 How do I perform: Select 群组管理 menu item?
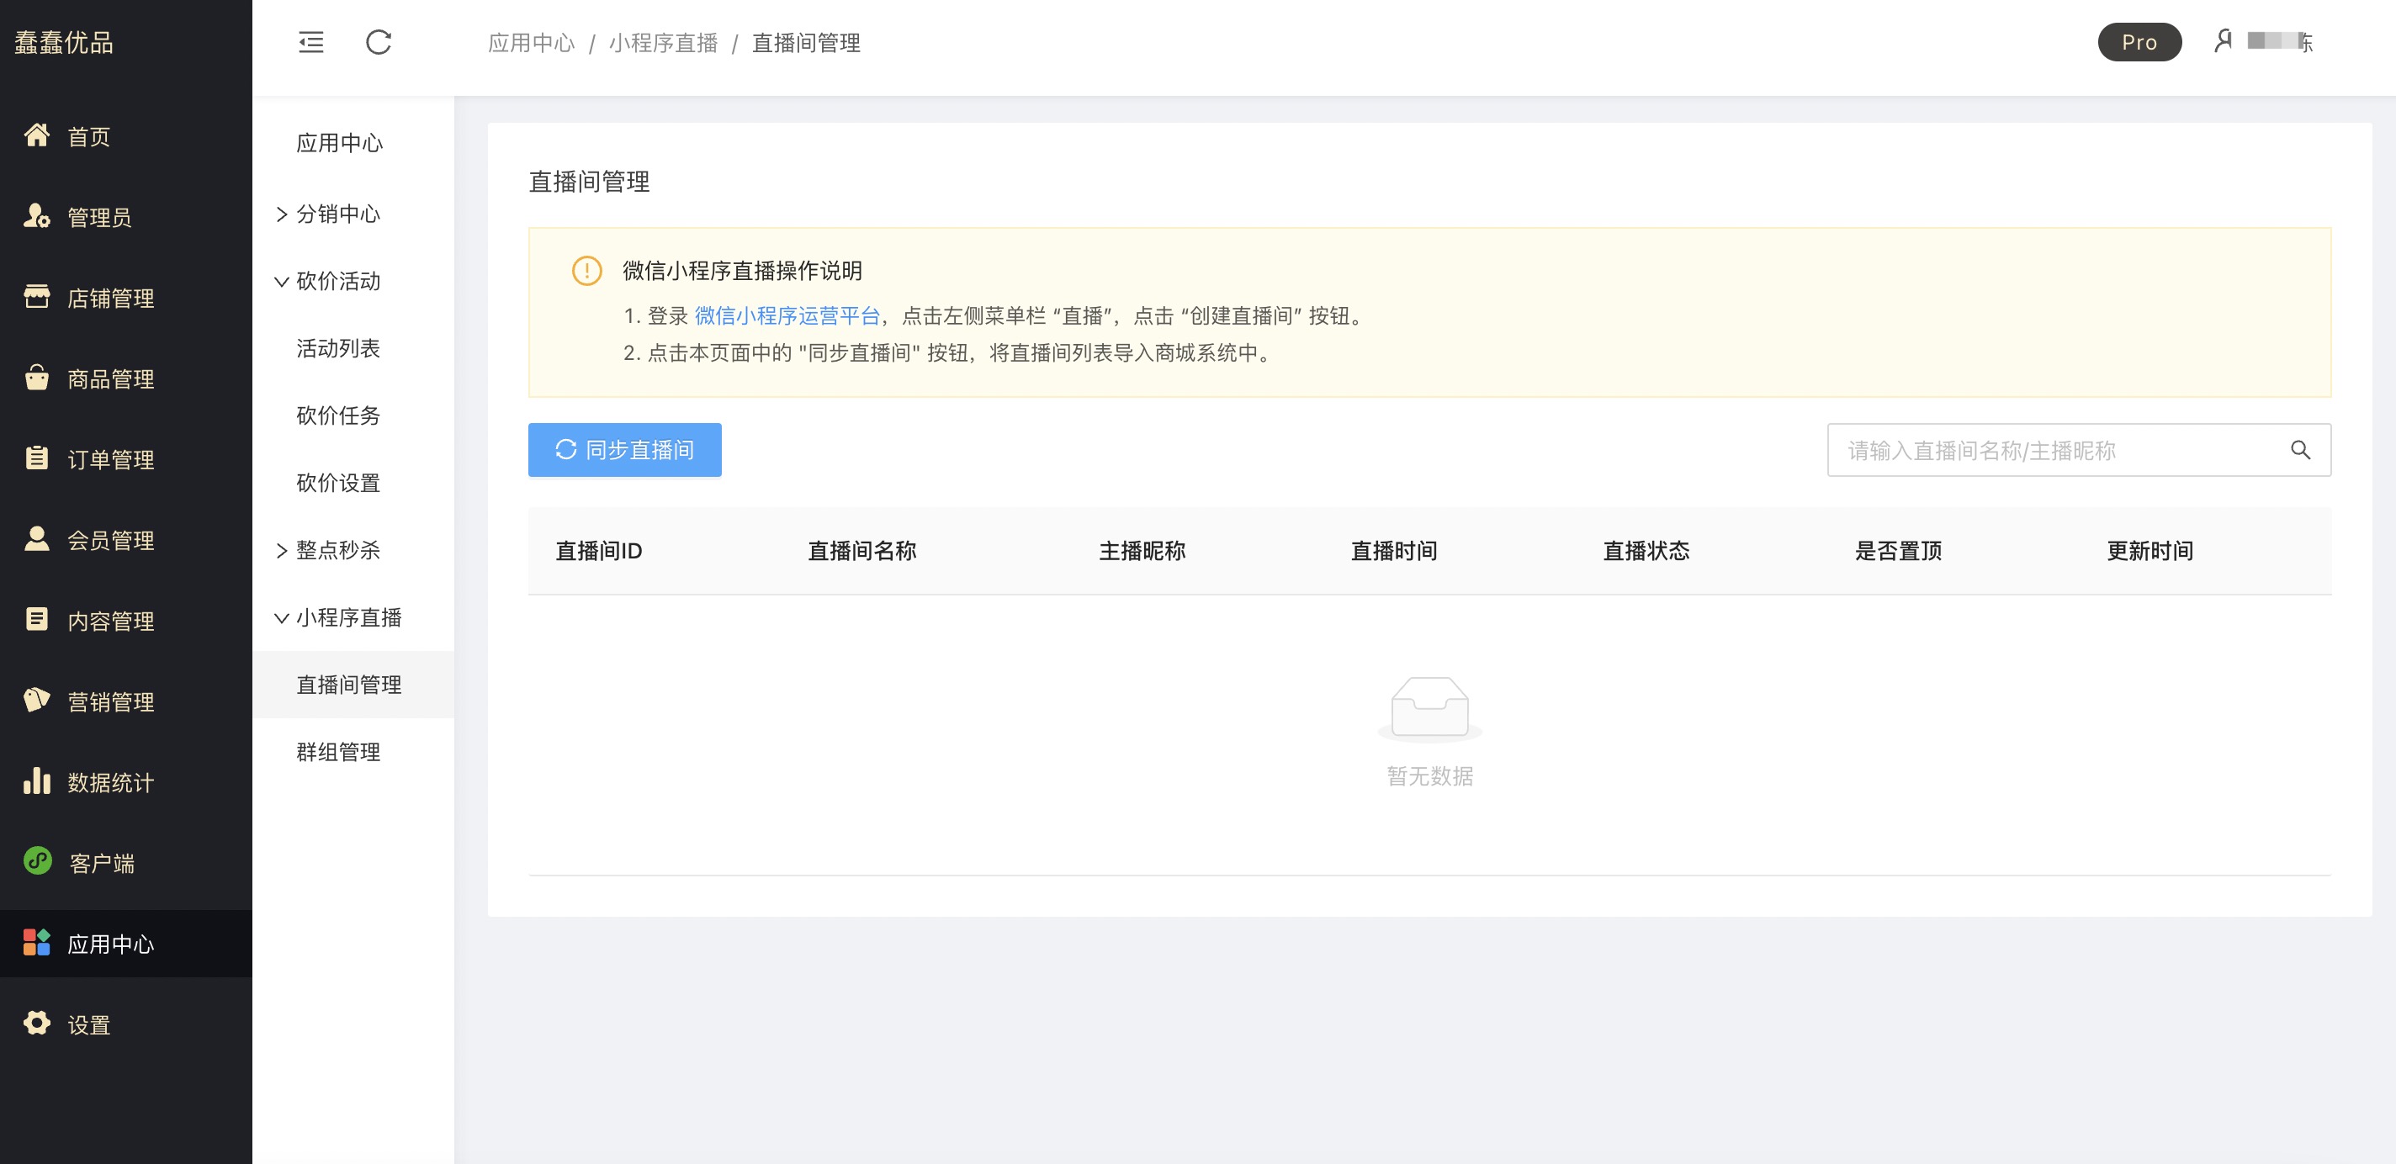click(x=338, y=752)
